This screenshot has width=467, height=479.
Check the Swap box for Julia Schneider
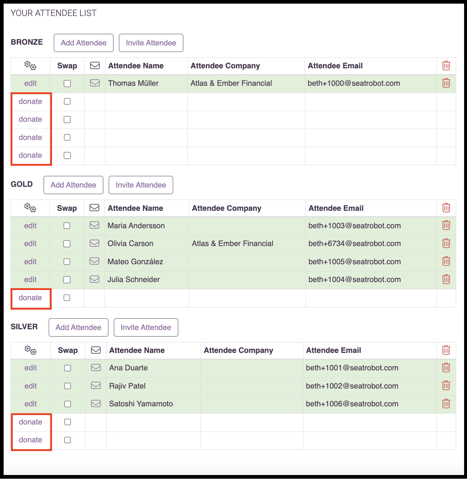[67, 280]
